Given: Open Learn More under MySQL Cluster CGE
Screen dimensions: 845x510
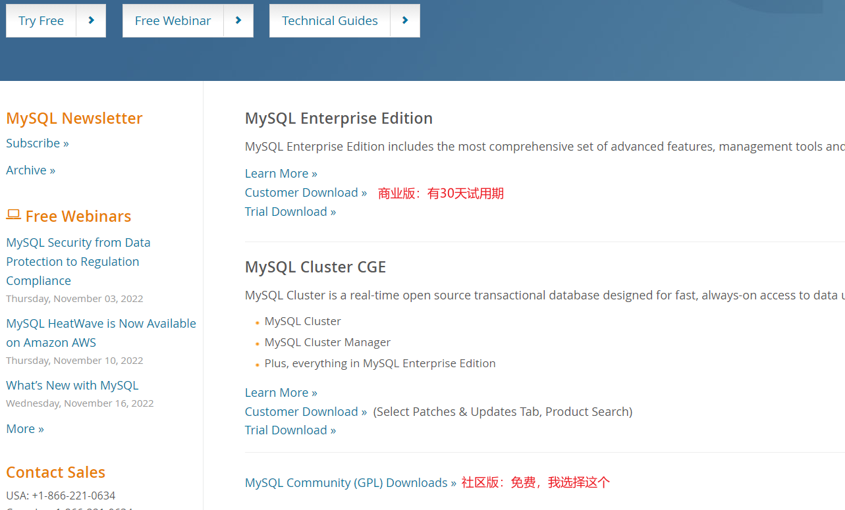Looking at the screenshot, I should click(x=281, y=393).
